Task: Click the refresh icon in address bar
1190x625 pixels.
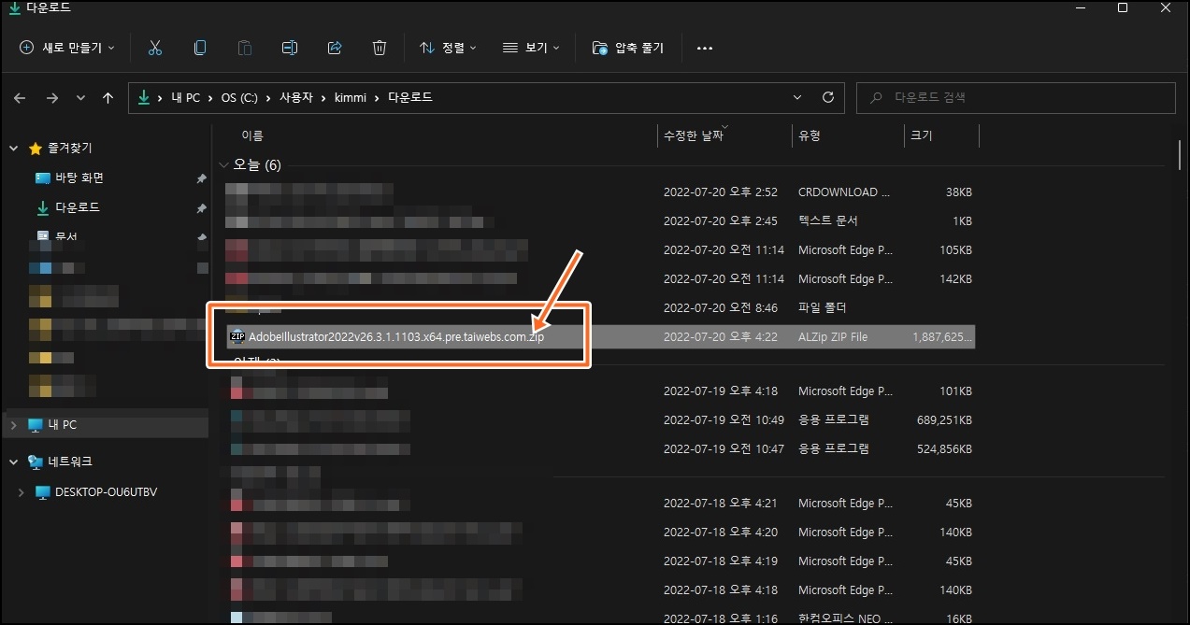Action: pos(828,97)
